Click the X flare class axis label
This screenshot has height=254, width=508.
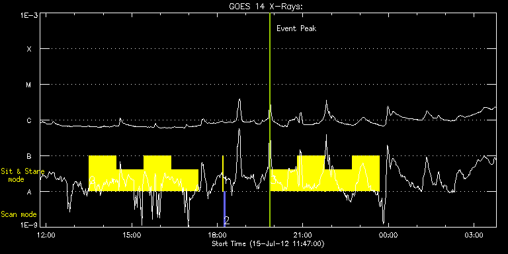29,49
